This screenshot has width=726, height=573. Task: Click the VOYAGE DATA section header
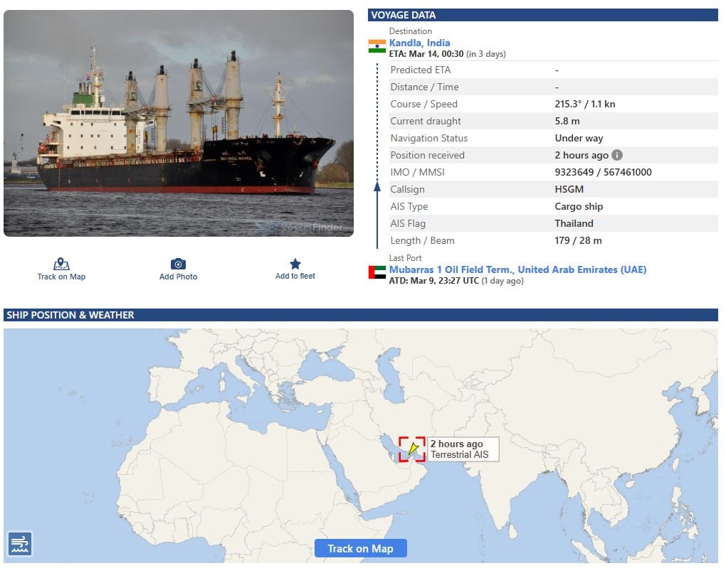543,15
